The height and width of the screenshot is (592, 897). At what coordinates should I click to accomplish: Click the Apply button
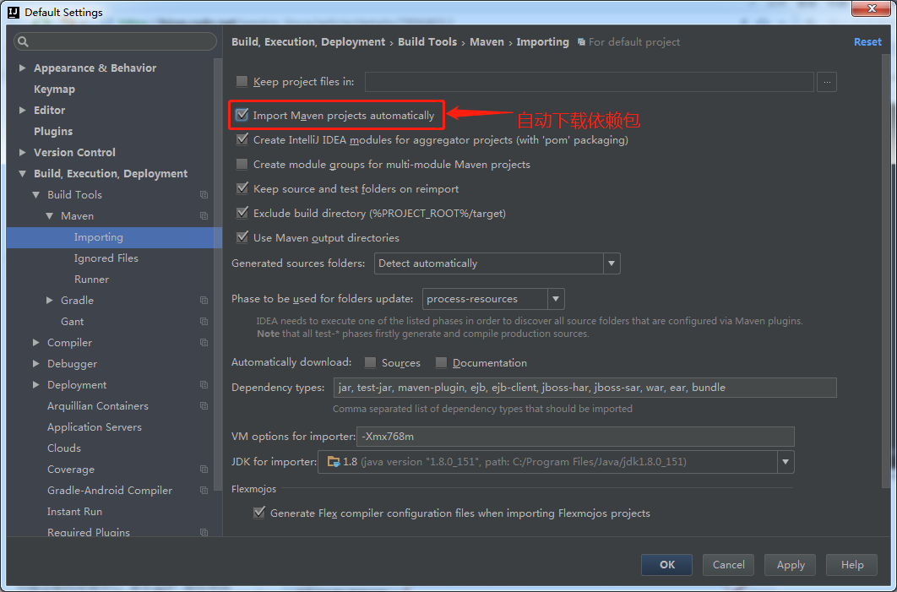tap(791, 565)
